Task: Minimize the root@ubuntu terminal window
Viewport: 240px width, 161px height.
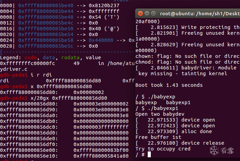Action: (146, 14)
